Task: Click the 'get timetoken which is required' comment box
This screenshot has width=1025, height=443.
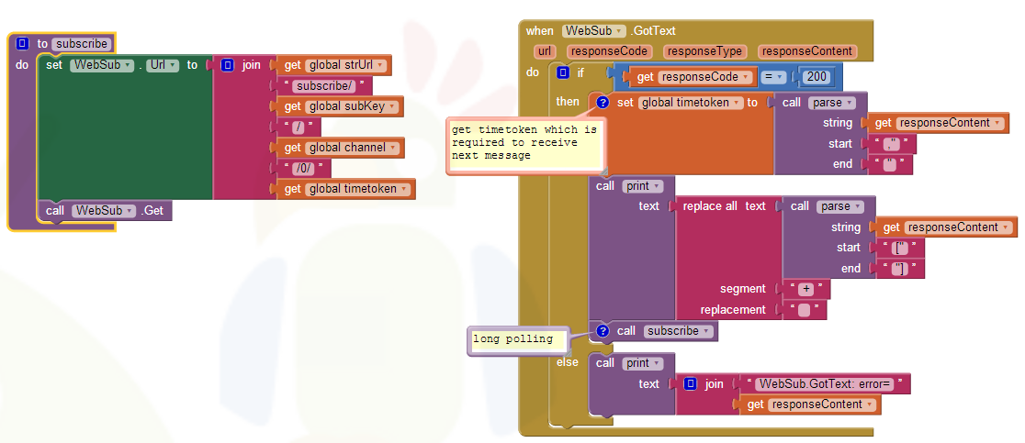Action: (x=524, y=144)
